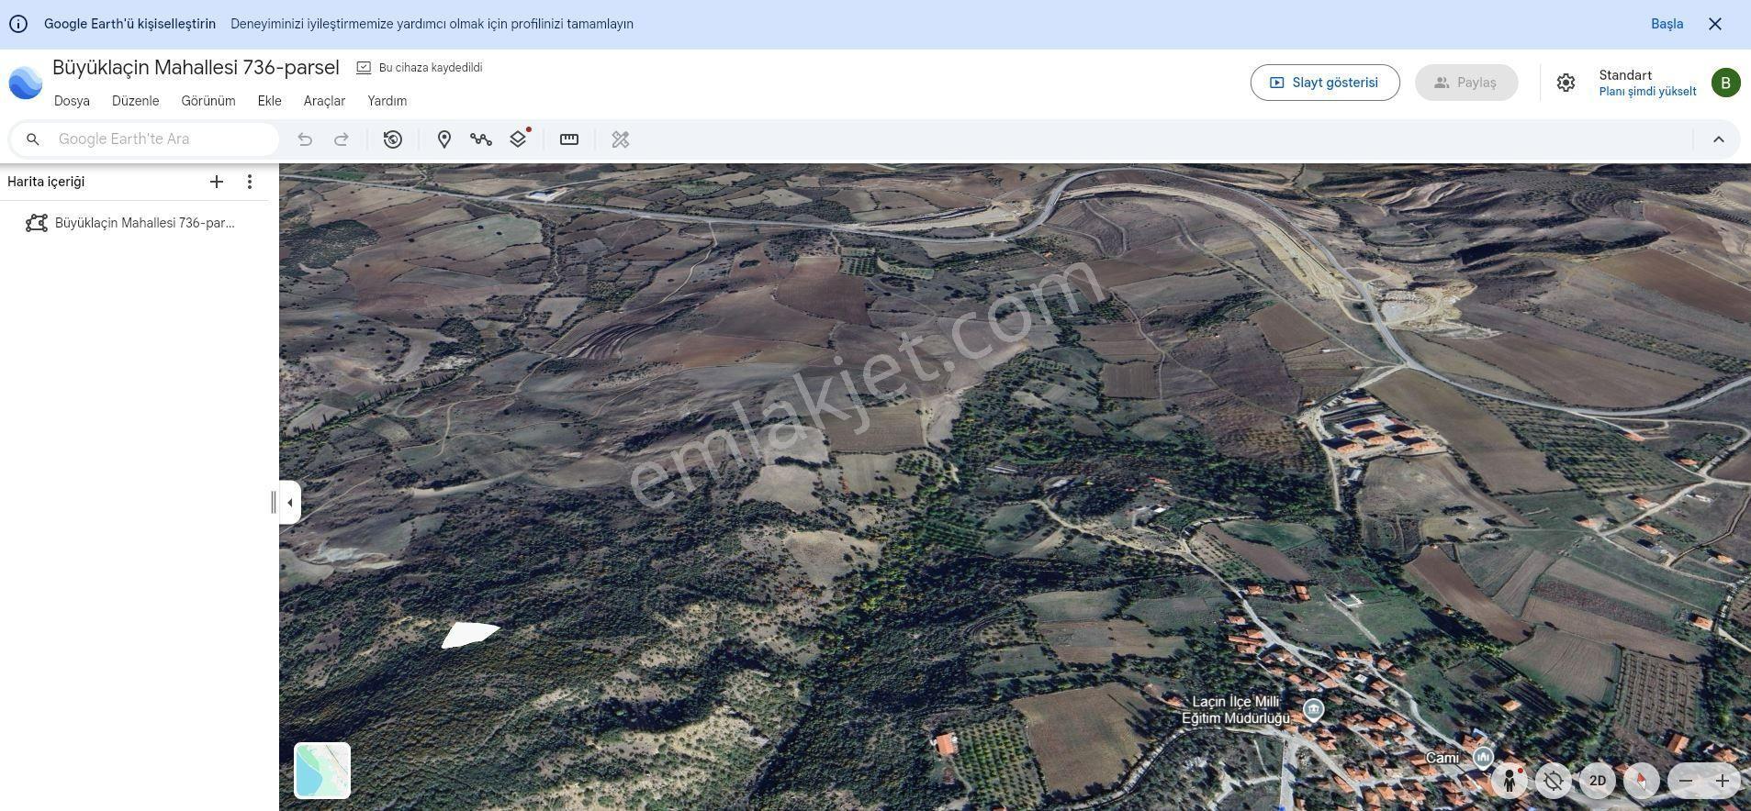Click the Paylaş share button
The image size is (1751, 811).
(1466, 83)
